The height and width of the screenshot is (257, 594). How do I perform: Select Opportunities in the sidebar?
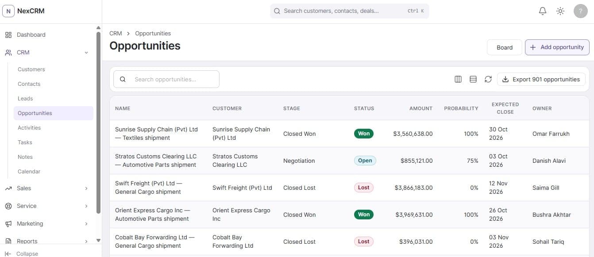point(53,113)
